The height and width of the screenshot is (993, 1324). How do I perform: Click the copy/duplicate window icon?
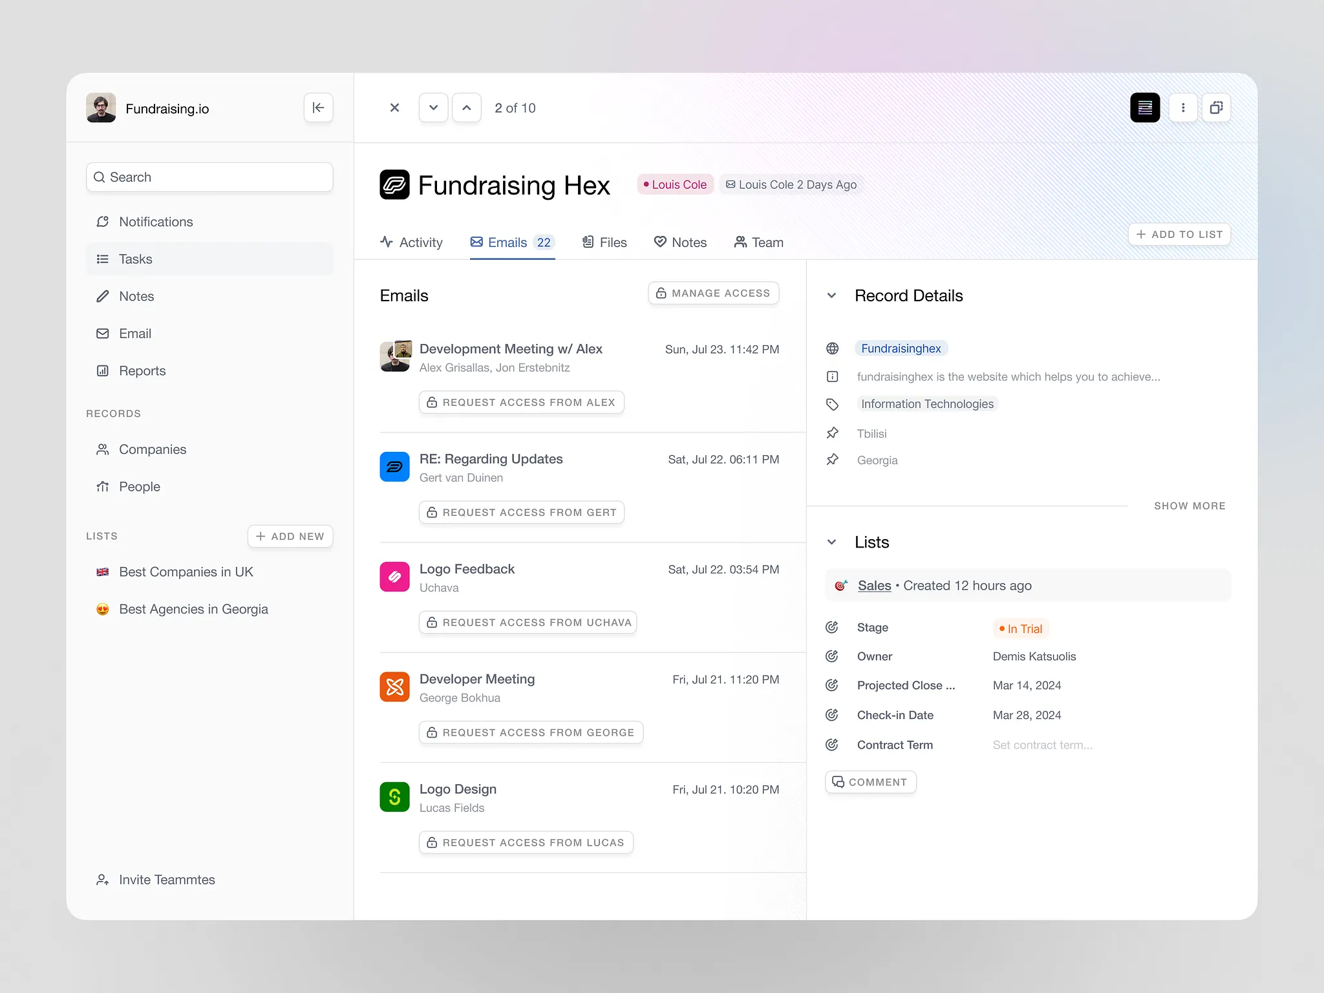(x=1216, y=107)
